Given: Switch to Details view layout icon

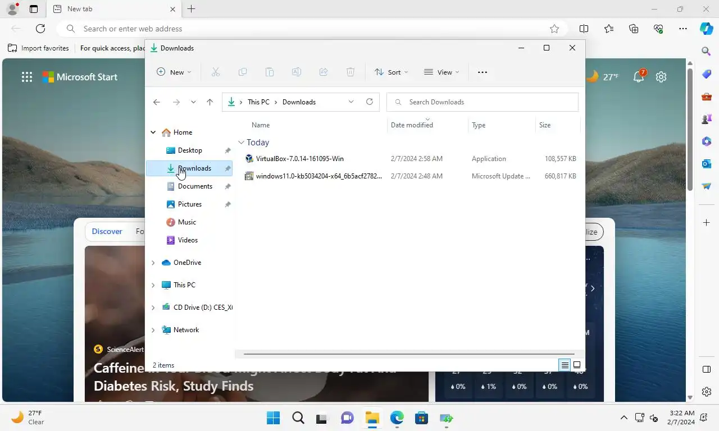Looking at the screenshot, I should tap(565, 365).
